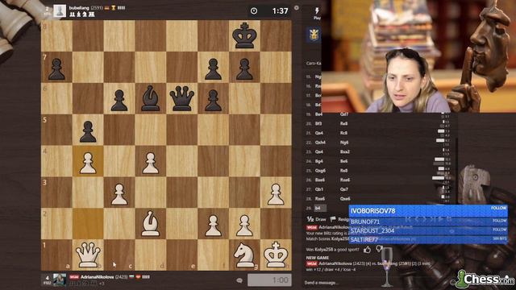Select the move Bg4 in the move list

[x=319, y=161]
